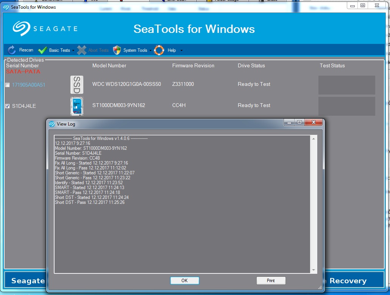Click the grey X Abort Tests icon
Viewport: 390px width, 295px height.
(81, 50)
